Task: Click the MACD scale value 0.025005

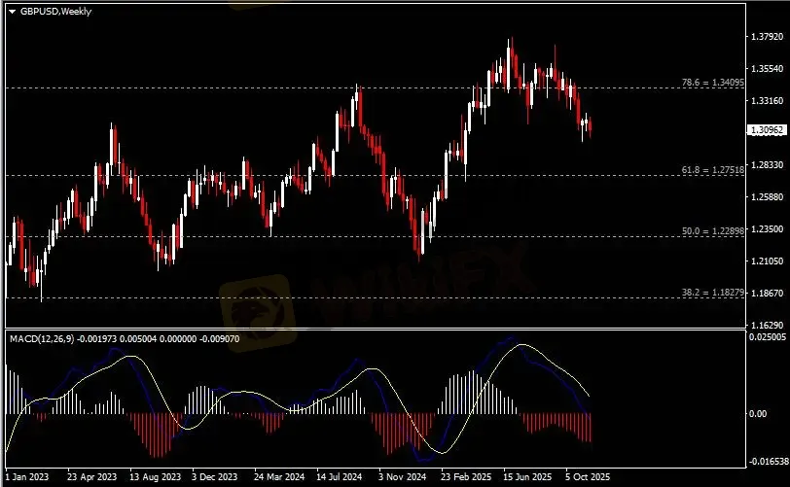Action: pos(768,337)
